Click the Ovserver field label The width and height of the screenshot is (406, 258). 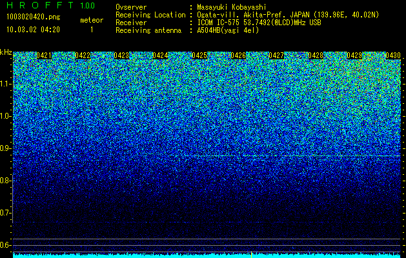coord(131,7)
